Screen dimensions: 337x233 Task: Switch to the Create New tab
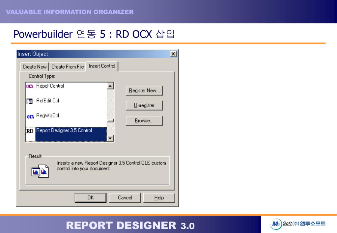click(35, 67)
